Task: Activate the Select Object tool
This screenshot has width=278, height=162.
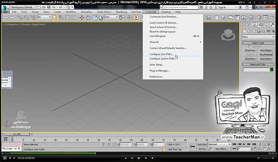Action: pos(55,18)
